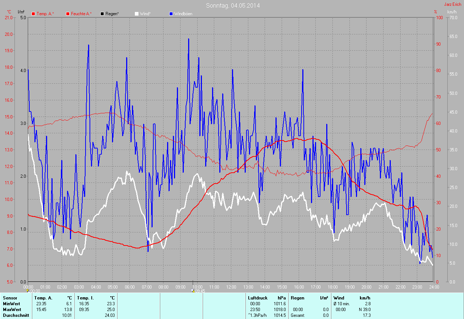Click the red Temp. A. legend square
Screen dimensions: 464x319
[33, 14]
